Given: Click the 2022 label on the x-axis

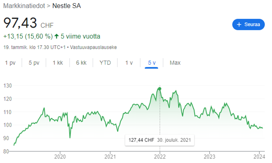Looking at the screenshot, I should [x=160, y=156].
